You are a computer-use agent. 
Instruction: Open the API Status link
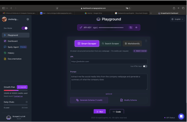169,118
